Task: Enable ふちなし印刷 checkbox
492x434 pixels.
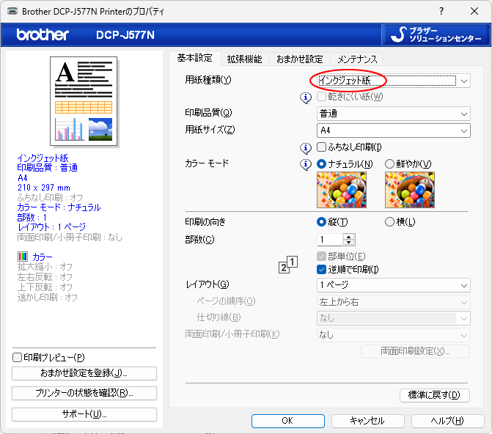Action: coord(321,147)
